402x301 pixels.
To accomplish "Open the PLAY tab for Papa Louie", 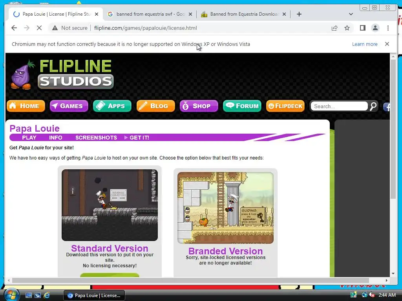I will 29,138.
